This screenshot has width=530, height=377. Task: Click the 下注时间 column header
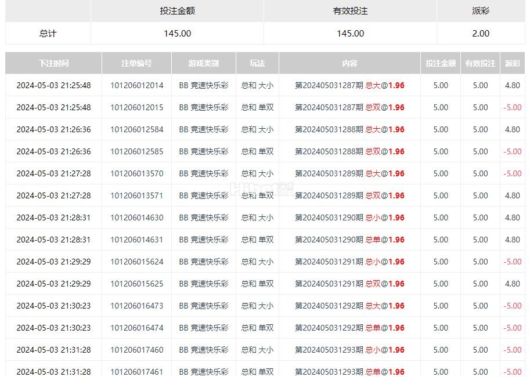pyautogui.click(x=53, y=63)
